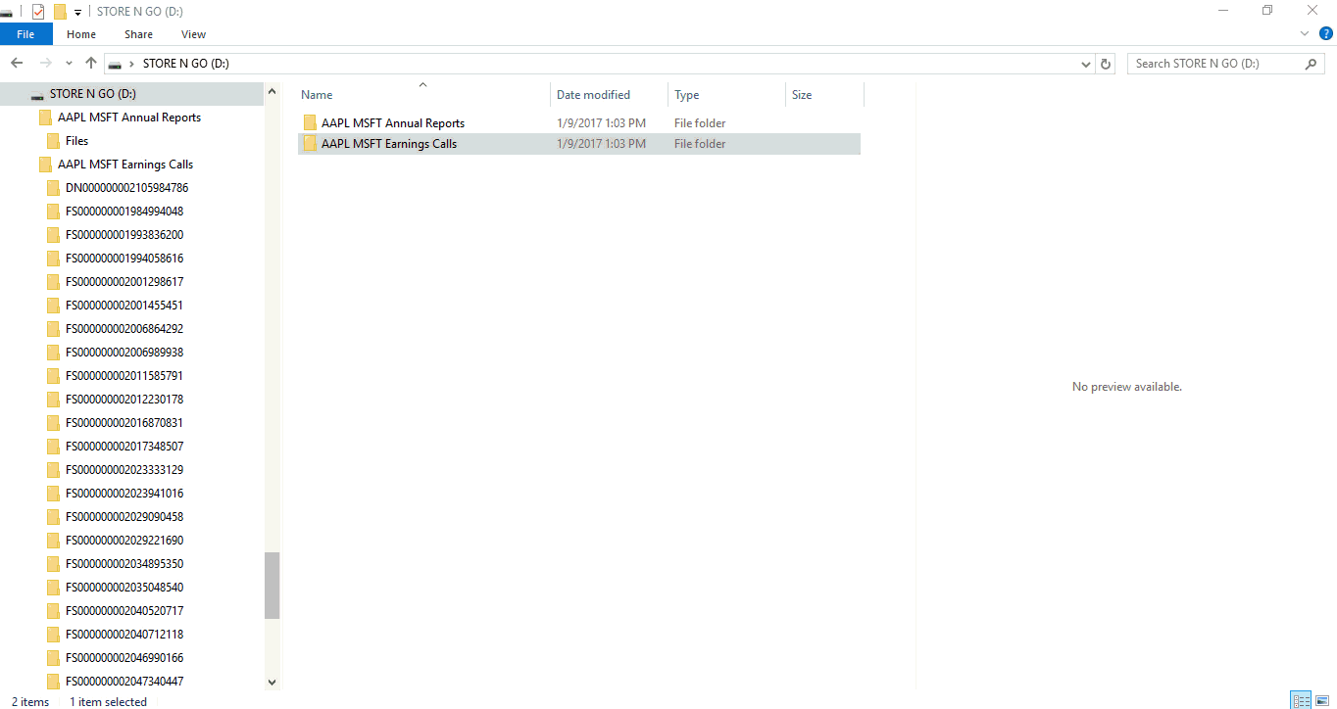The image size is (1337, 709).
Task: Click the date modified of AAPL MSFT Annual Reports
Action: 601,123
